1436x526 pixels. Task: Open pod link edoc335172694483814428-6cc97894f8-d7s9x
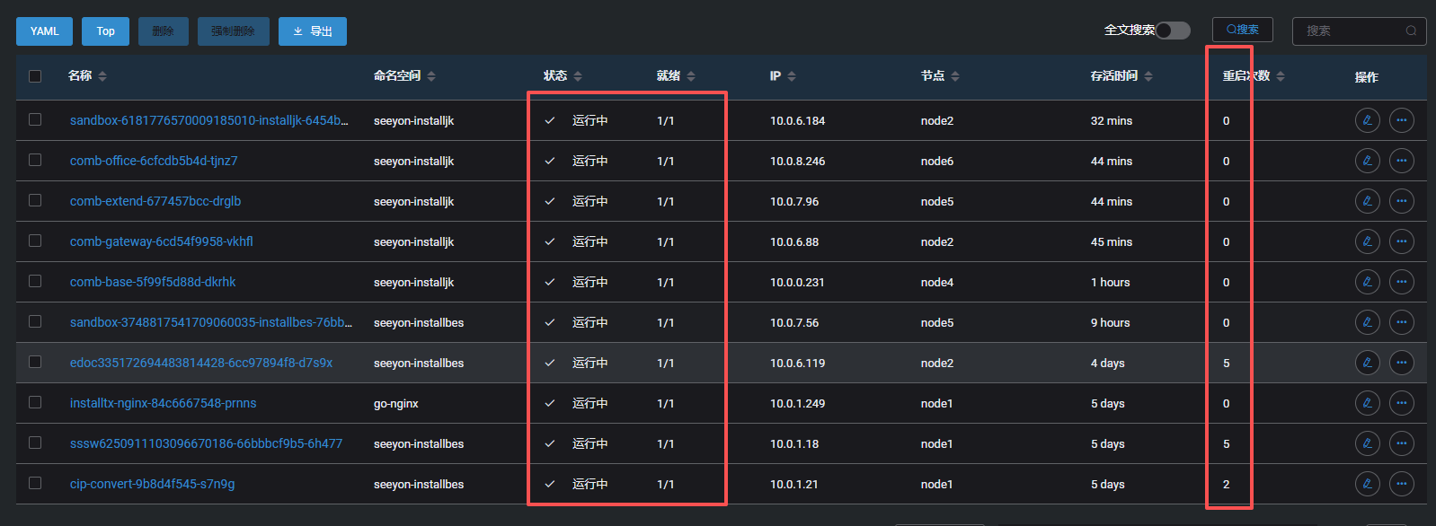click(x=201, y=363)
